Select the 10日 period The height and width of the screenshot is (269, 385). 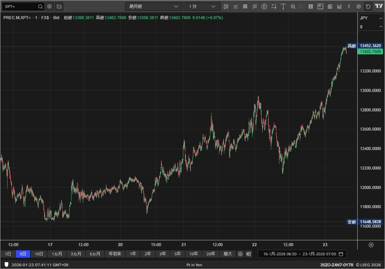pyautogui.click(x=39, y=254)
